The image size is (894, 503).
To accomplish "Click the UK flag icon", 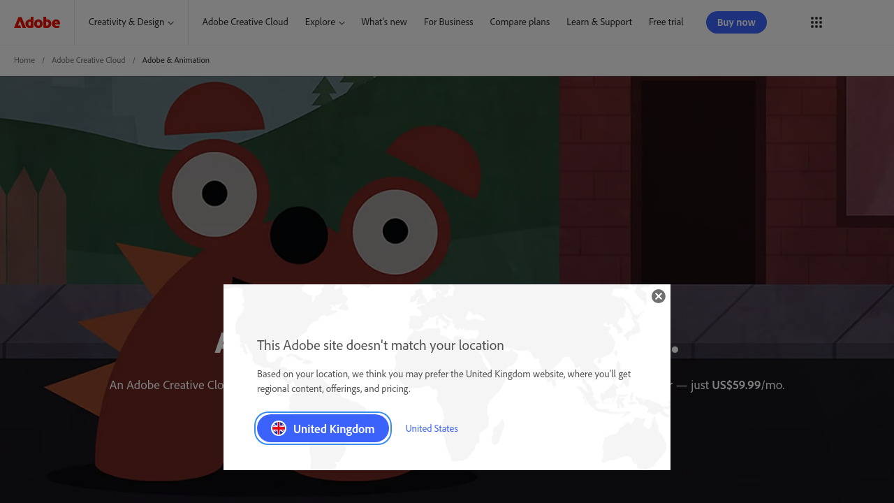I will click(x=279, y=428).
